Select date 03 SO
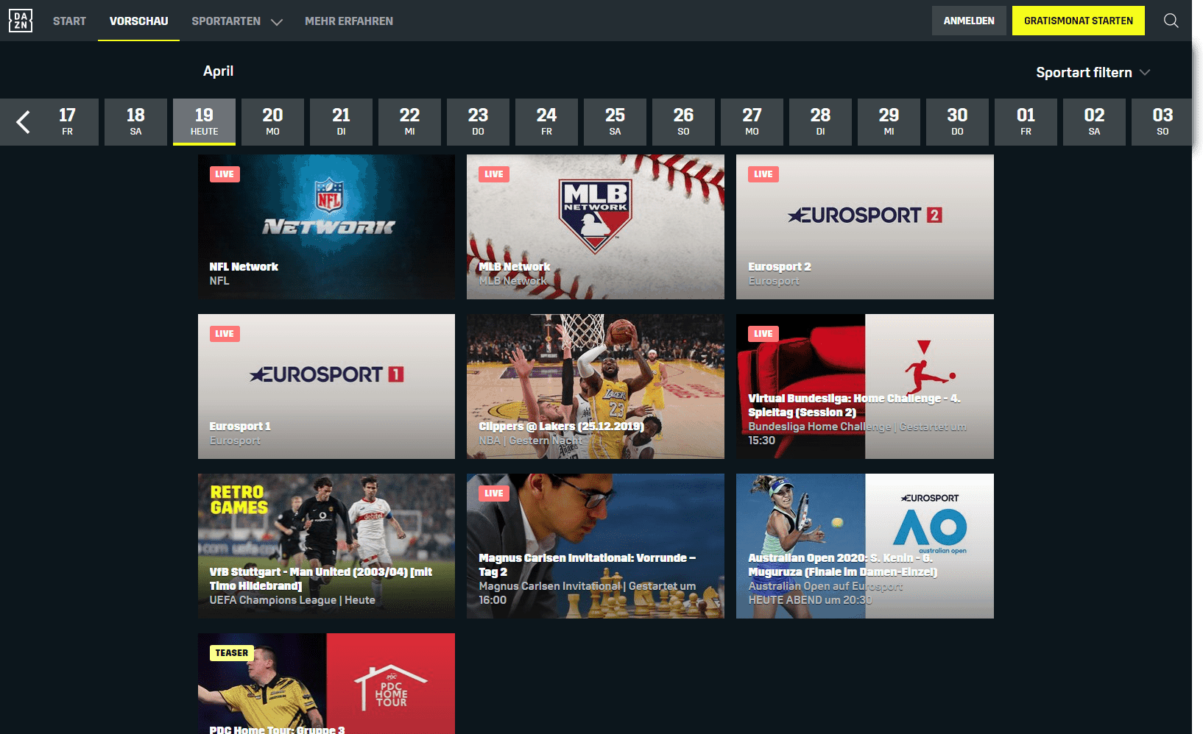Image resolution: width=1203 pixels, height=734 pixels. [1163, 122]
